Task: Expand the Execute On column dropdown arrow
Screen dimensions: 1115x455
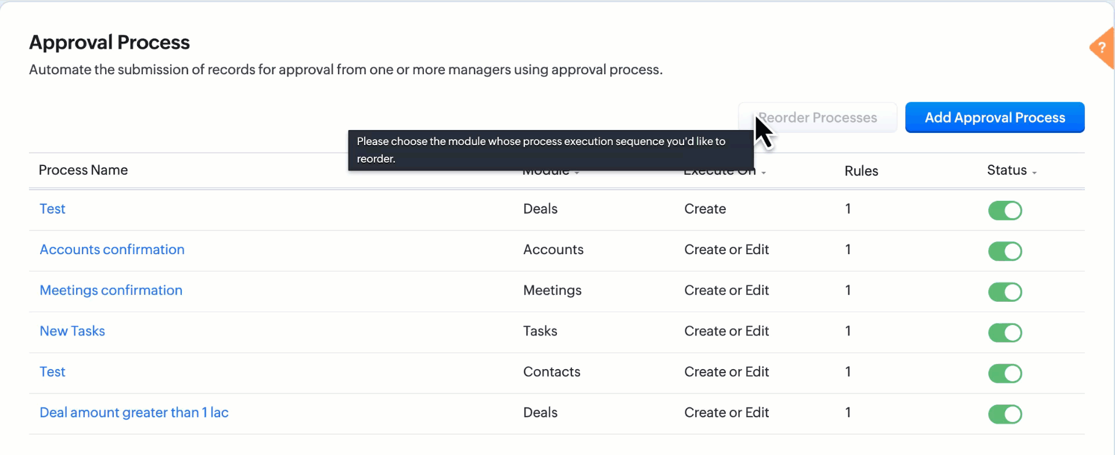Action: coord(764,173)
